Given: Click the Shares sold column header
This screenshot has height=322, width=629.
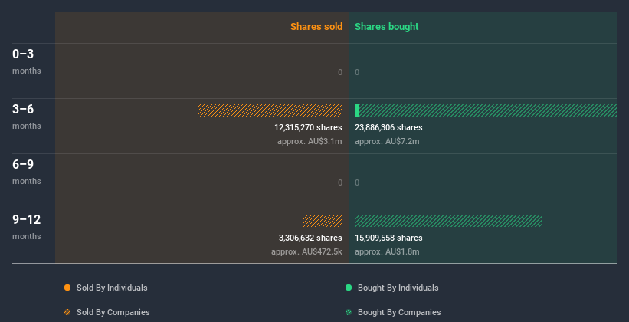Looking at the screenshot, I should 316,27.
